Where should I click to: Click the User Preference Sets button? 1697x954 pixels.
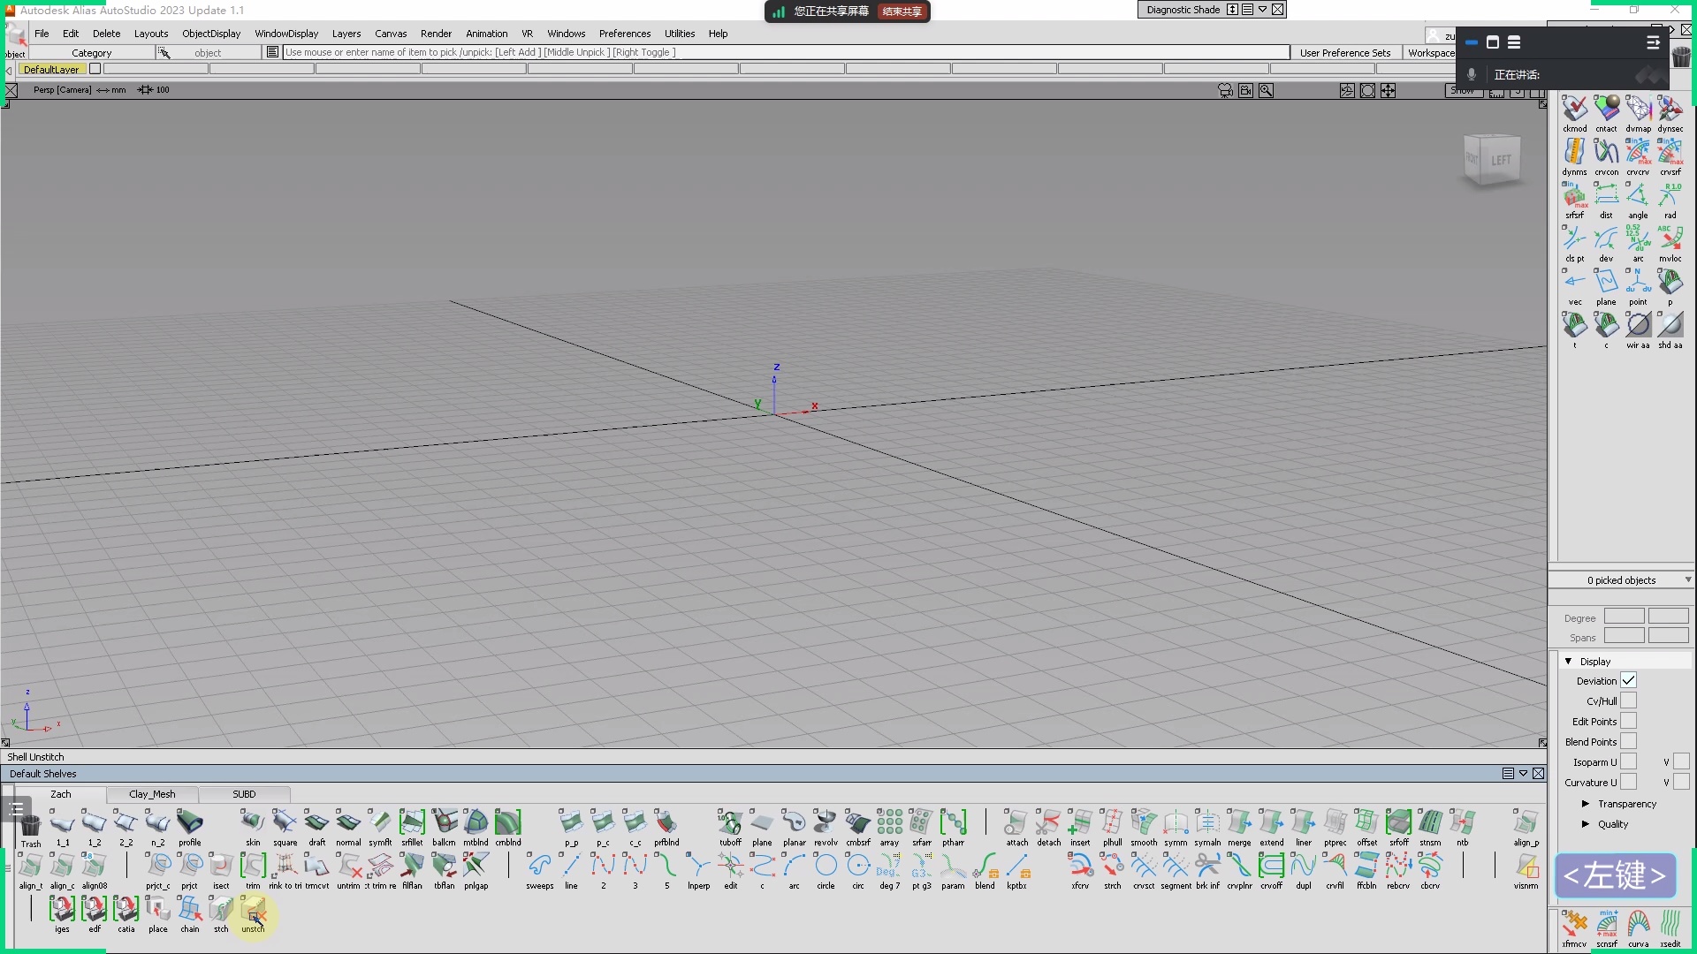tap(1344, 53)
